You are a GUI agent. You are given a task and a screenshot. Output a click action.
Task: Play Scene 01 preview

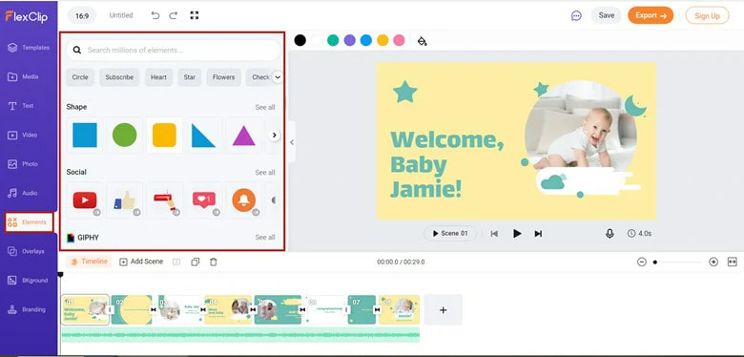(450, 234)
